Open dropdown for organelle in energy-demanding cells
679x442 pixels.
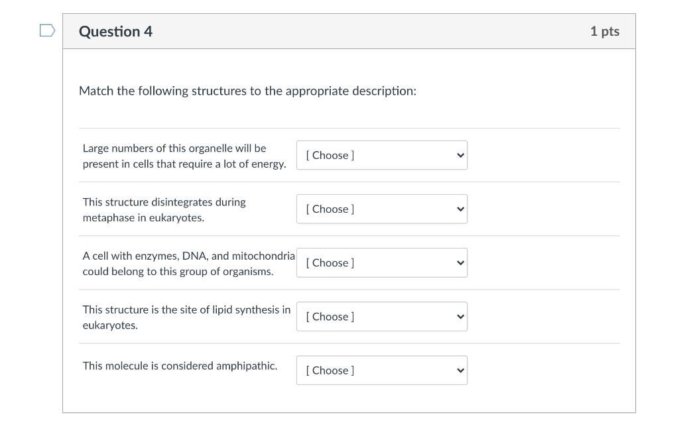click(381, 155)
